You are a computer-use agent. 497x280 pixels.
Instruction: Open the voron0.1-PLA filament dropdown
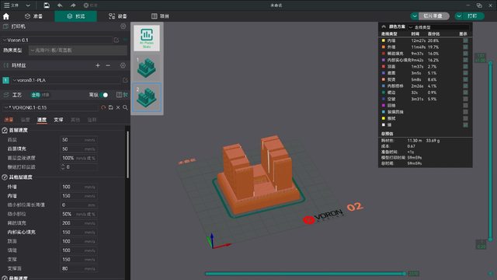68,80
